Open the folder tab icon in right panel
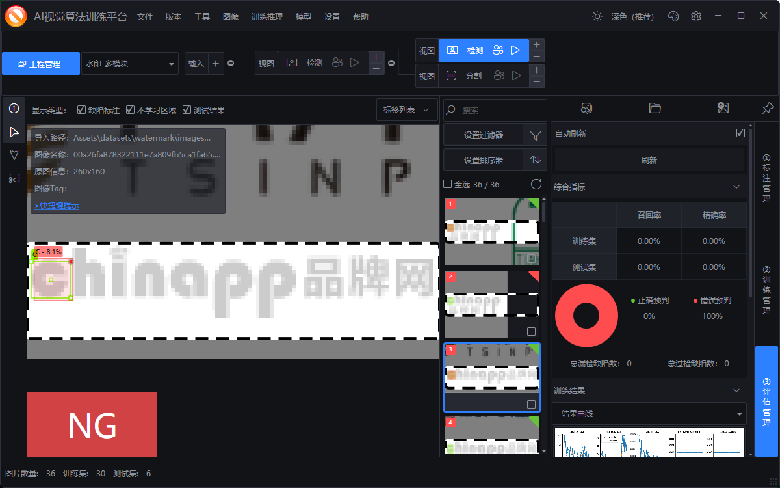The width and height of the screenshot is (780, 488). (655, 108)
